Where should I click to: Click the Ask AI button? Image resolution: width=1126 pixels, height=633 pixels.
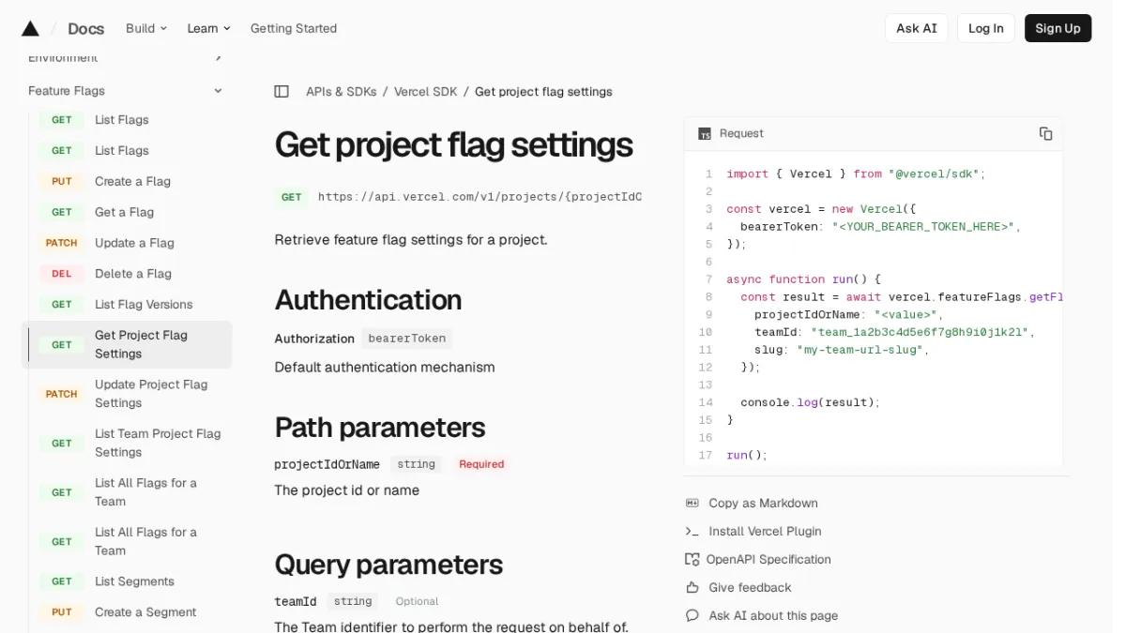[916, 28]
